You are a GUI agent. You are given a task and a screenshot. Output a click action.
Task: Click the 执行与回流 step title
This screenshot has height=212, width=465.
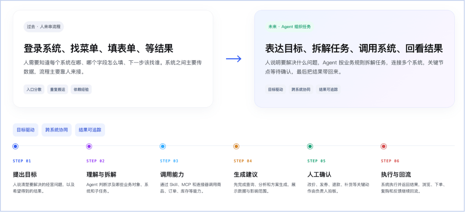tap(396, 174)
